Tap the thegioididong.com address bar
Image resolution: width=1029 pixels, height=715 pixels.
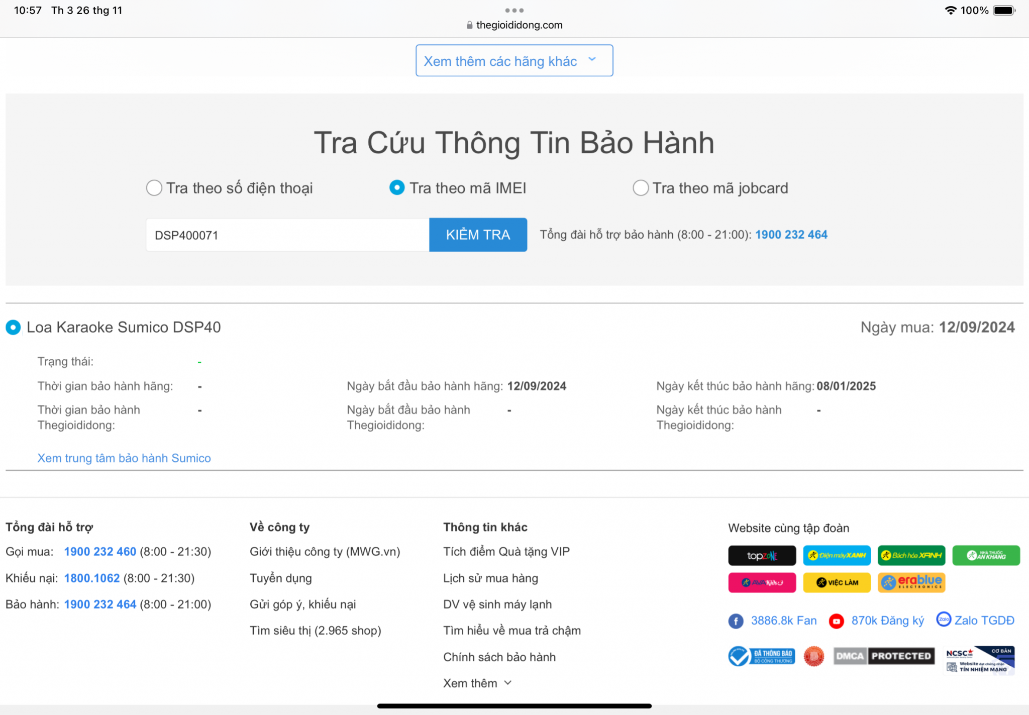(514, 25)
